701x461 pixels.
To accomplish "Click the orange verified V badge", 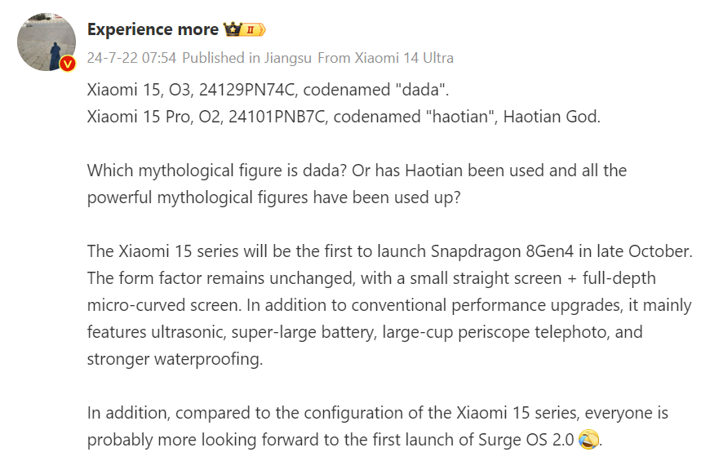I will coord(68,64).
